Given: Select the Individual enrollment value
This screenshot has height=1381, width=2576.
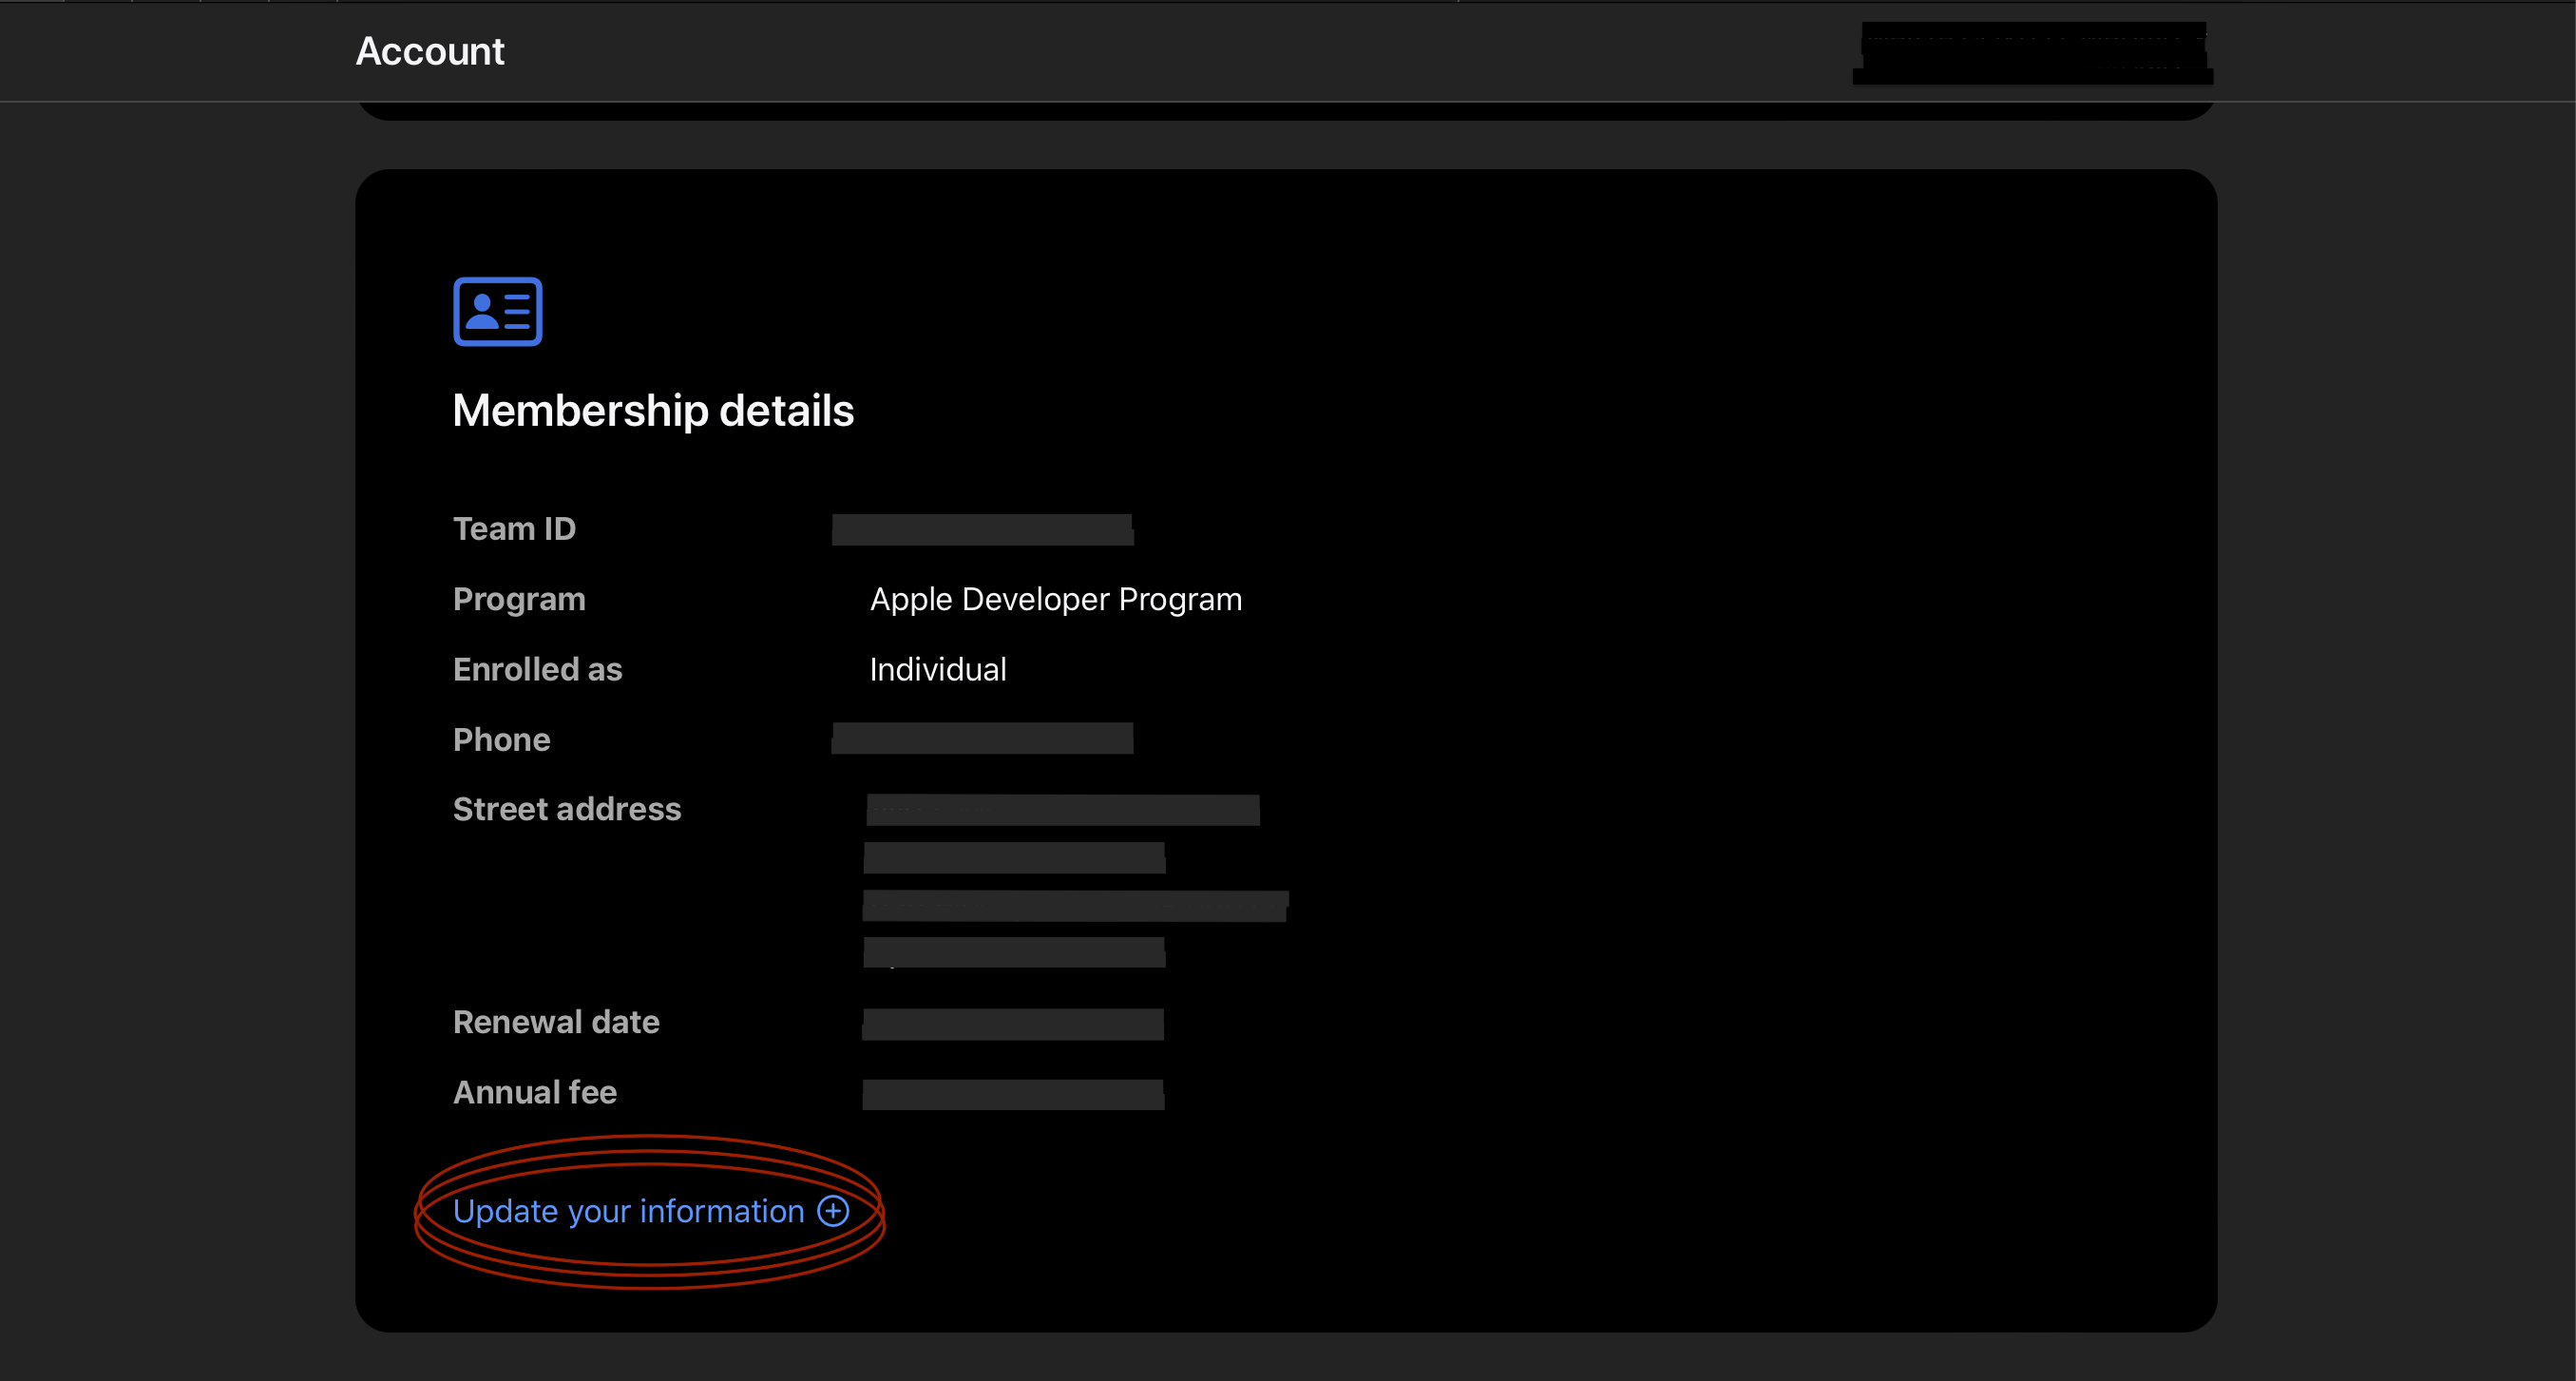Looking at the screenshot, I should click(937, 669).
